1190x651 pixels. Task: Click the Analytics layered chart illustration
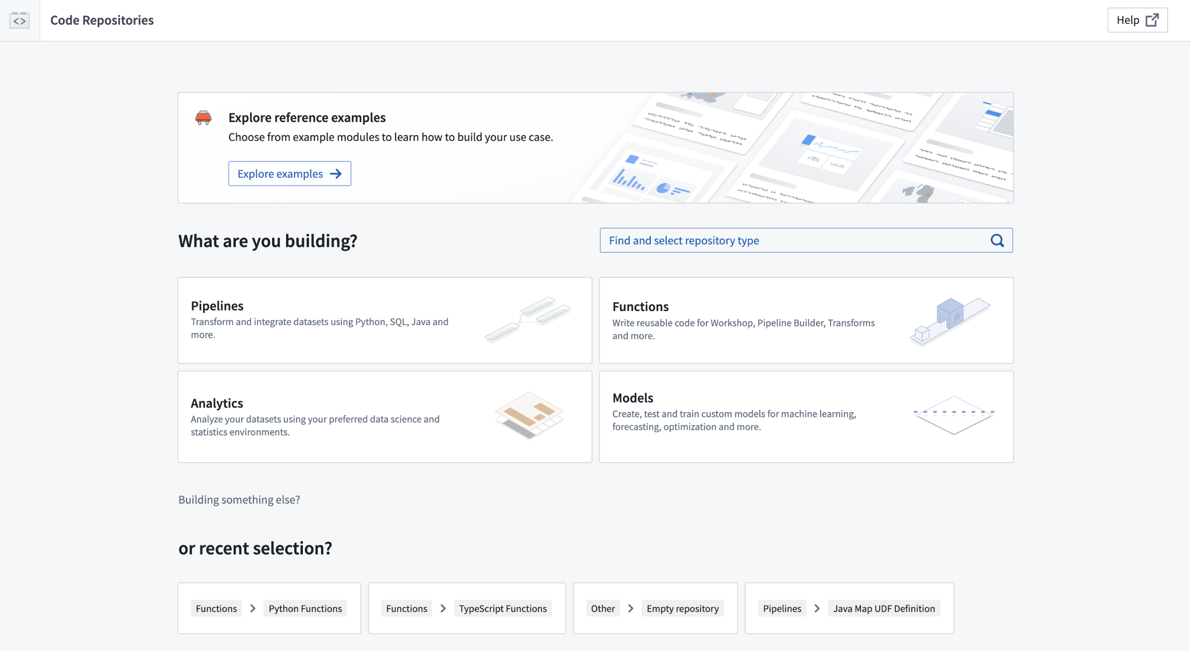click(529, 415)
